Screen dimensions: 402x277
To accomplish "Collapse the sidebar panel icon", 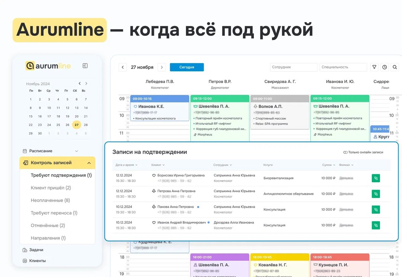I will click(x=85, y=66).
